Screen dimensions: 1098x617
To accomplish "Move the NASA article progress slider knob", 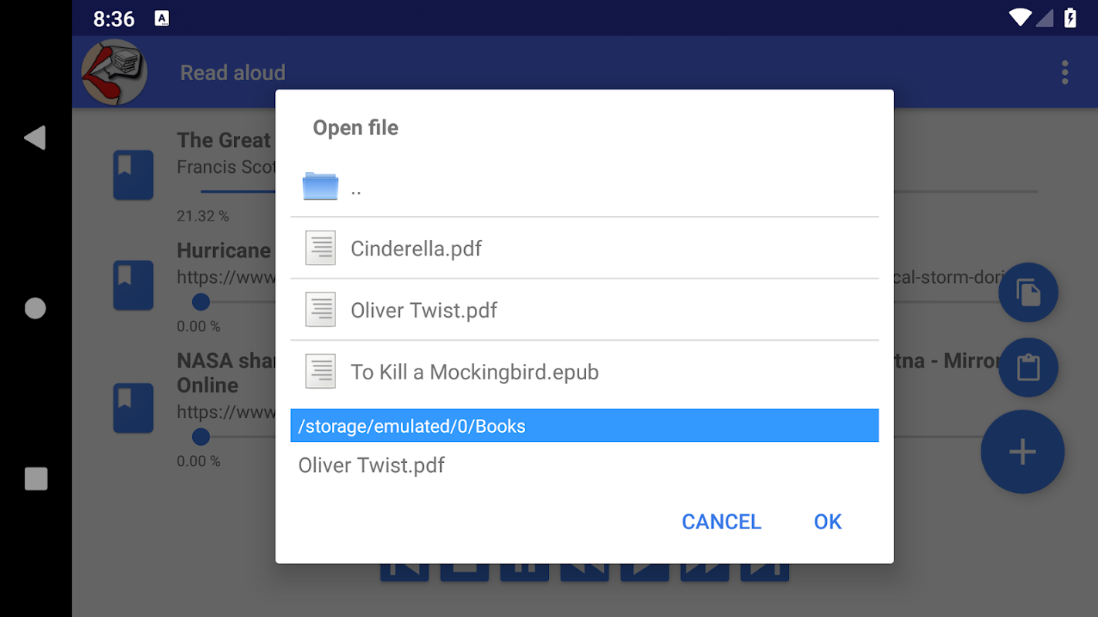I will 201,437.
